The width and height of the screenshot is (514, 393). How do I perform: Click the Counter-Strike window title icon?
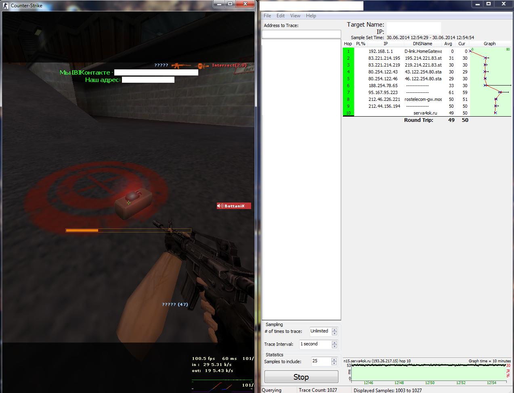(6, 6)
